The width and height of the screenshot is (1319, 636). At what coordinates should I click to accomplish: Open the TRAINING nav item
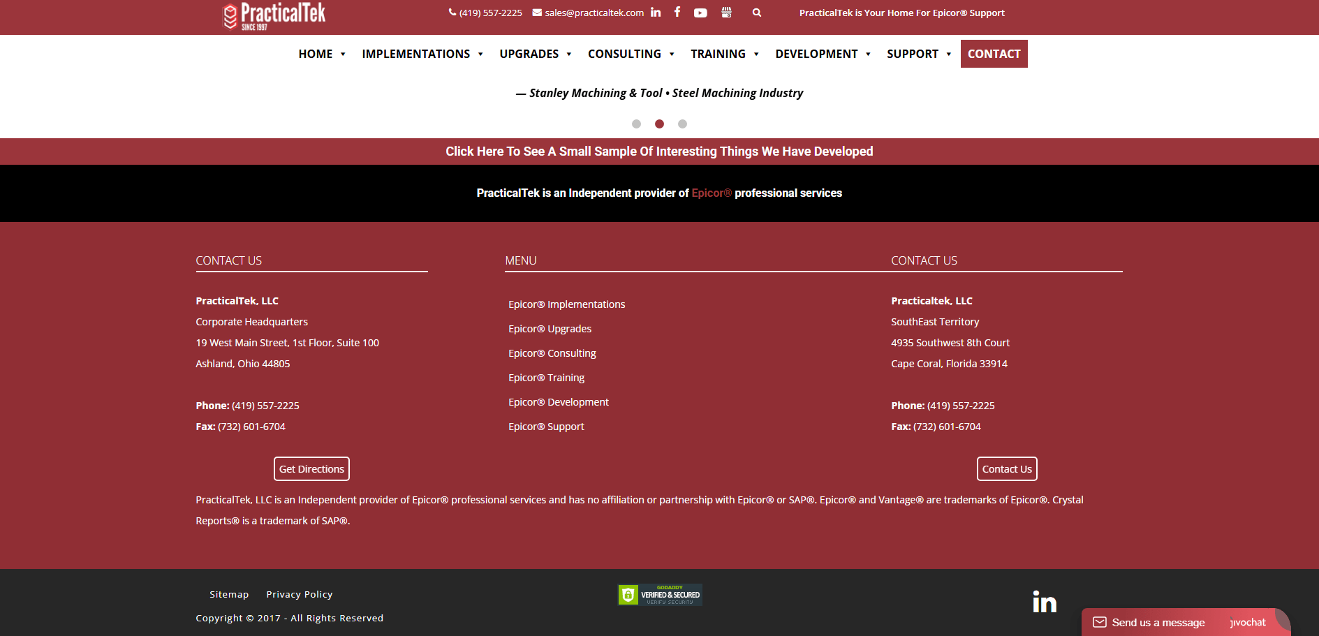point(718,54)
